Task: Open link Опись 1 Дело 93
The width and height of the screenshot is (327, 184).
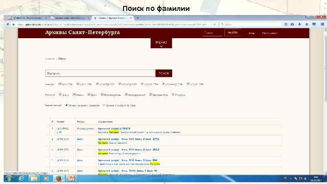Action: click(128, 171)
